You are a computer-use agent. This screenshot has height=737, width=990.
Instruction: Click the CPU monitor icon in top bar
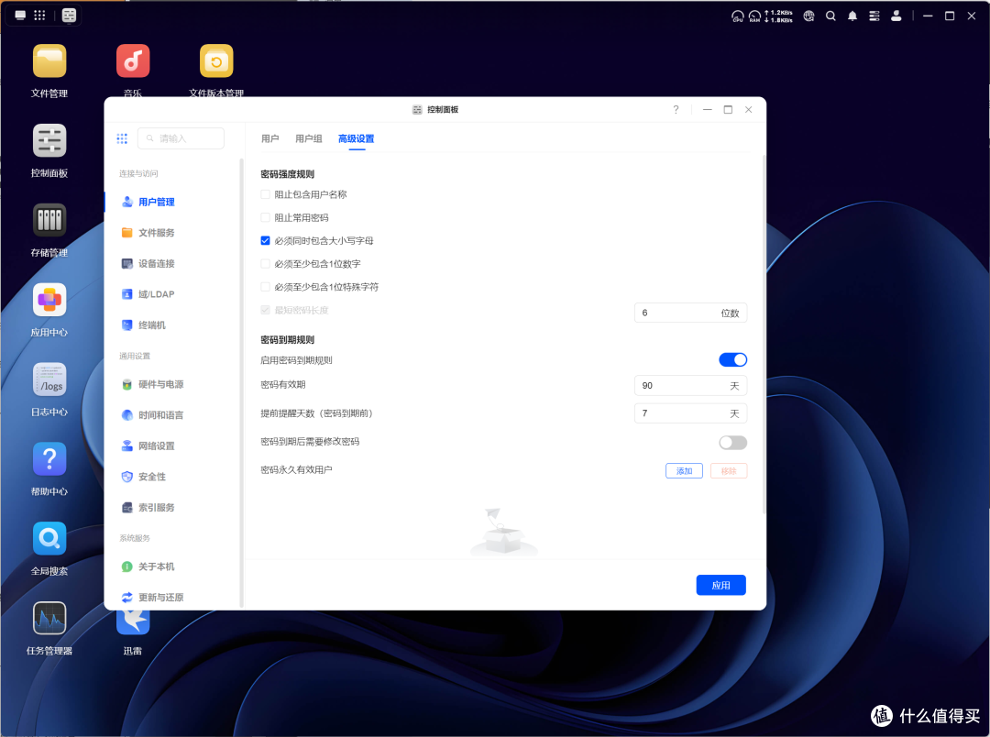[x=737, y=16]
